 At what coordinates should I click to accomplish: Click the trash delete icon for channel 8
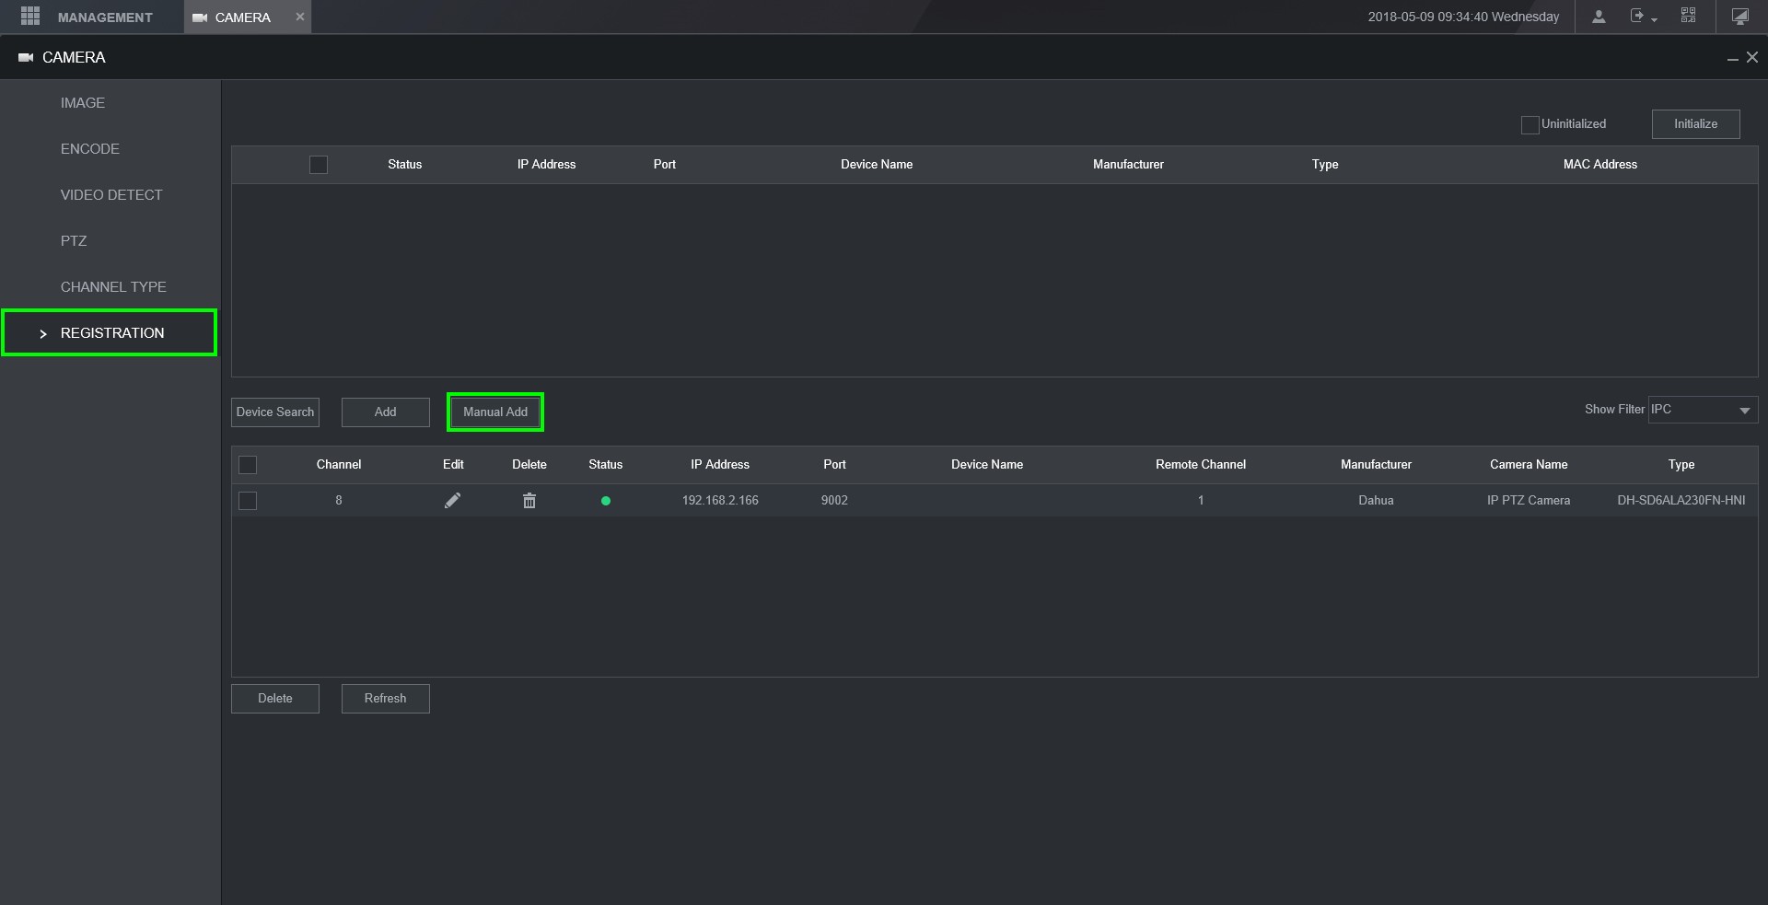point(529,501)
